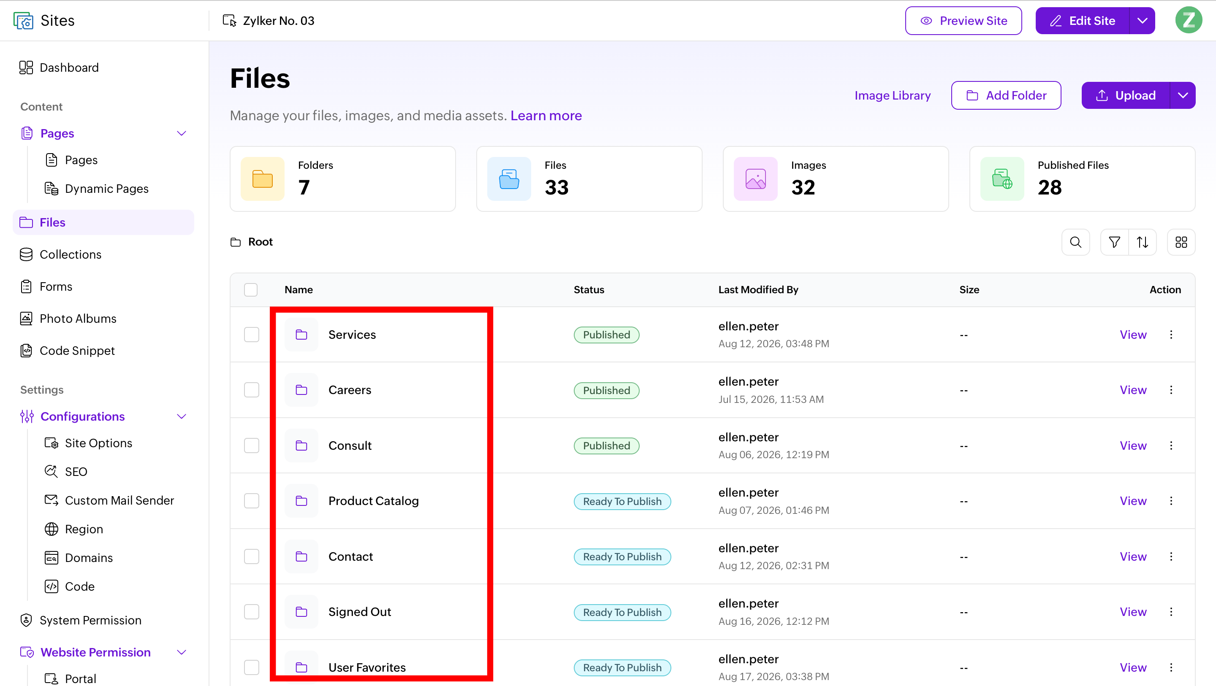Expand the Edit Site dropdown arrow
Screen dimensions: 1216x686
1142,20
